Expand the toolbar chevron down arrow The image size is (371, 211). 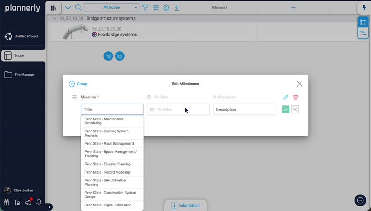(68, 8)
